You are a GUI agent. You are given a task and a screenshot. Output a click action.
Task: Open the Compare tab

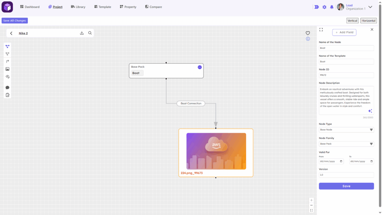tap(153, 7)
